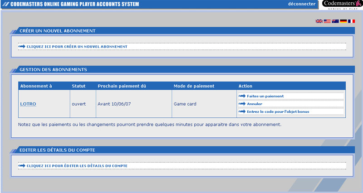This screenshot has width=363, height=193.
Task: Open 'Cliquez ici pour créer un nouvel abonnement'
Action: pos(77,47)
